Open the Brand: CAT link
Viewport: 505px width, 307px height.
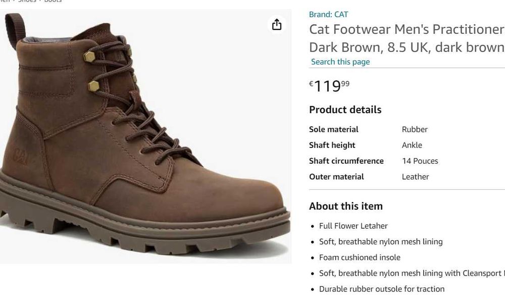coord(328,14)
